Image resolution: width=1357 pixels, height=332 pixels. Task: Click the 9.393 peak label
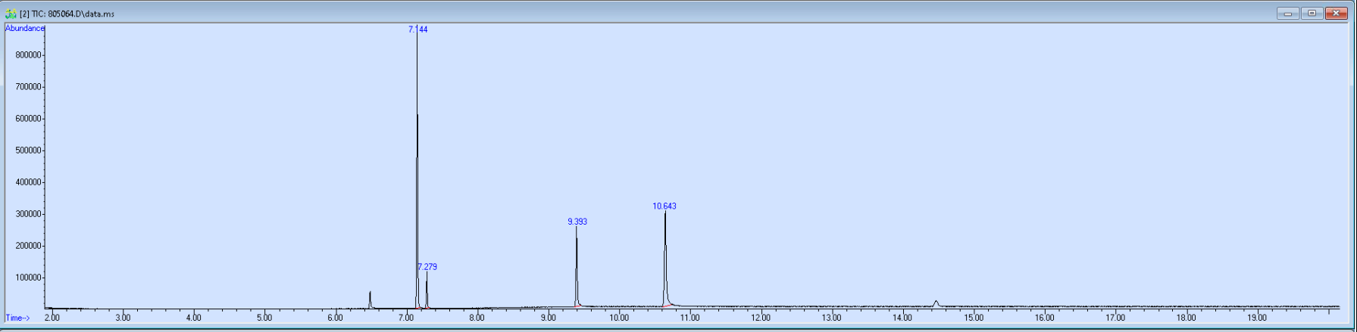click(577, 222)
